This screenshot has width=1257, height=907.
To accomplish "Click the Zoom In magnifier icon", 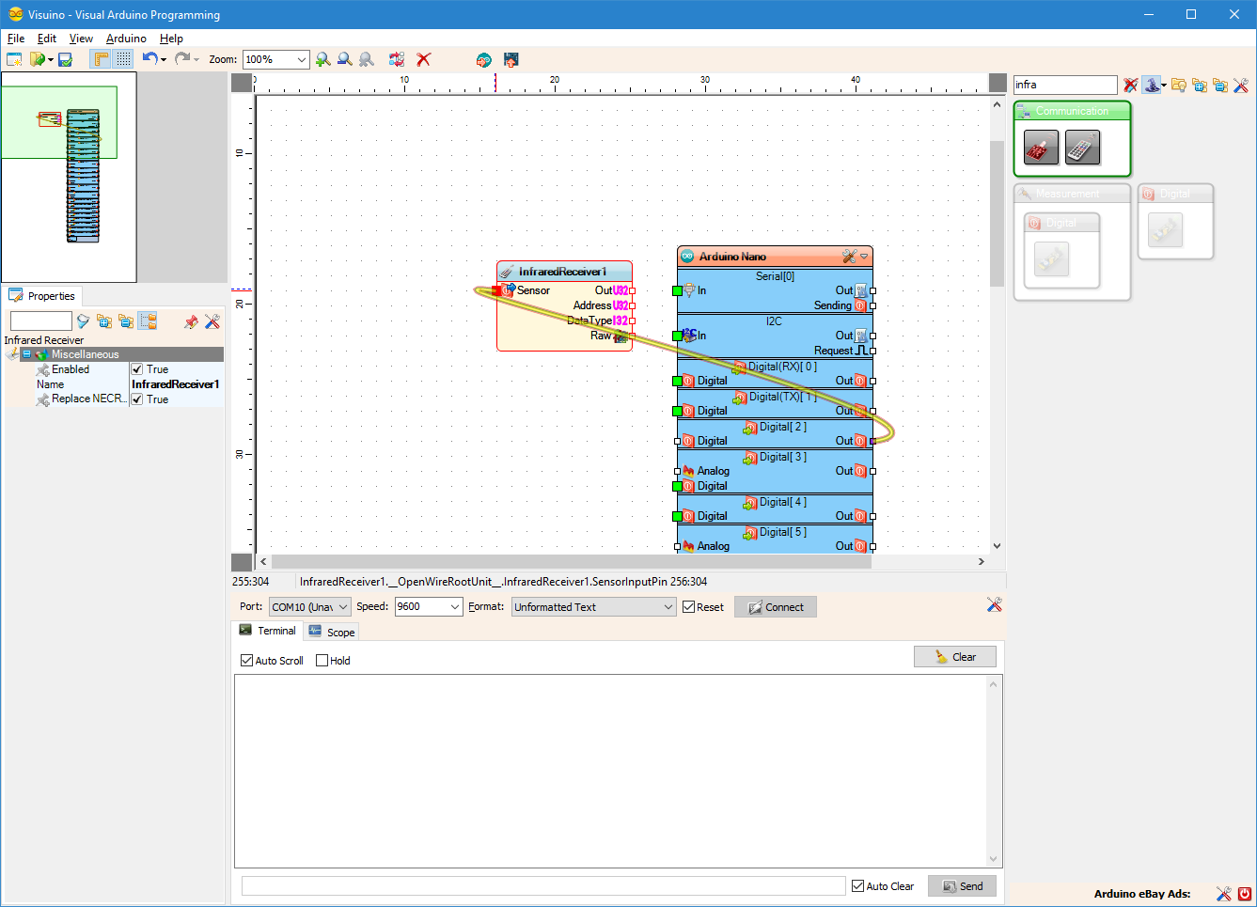I will click(x=323, y=59).
